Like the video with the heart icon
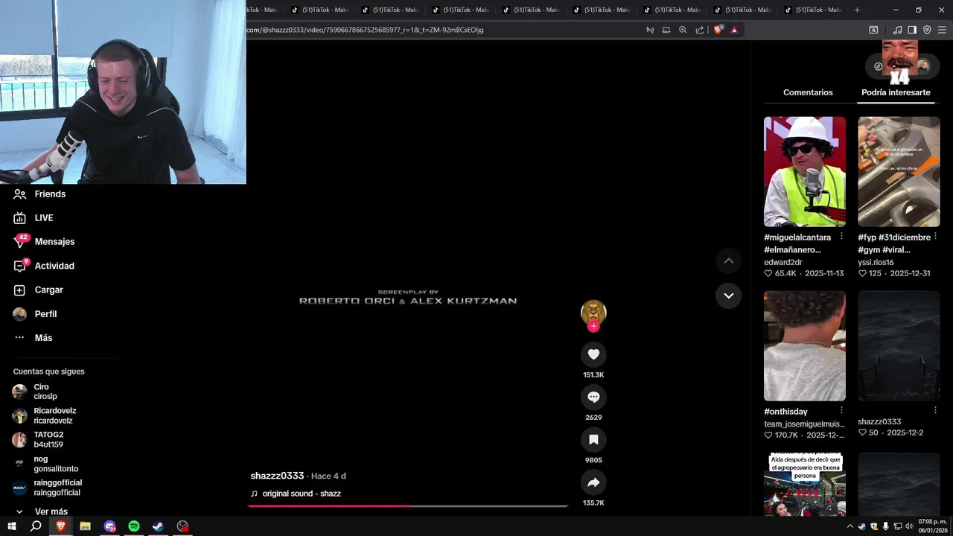 (593, 354)
